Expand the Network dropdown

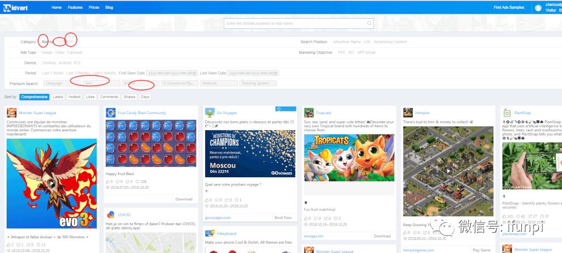pyautogui.click(x=219, y=83)
